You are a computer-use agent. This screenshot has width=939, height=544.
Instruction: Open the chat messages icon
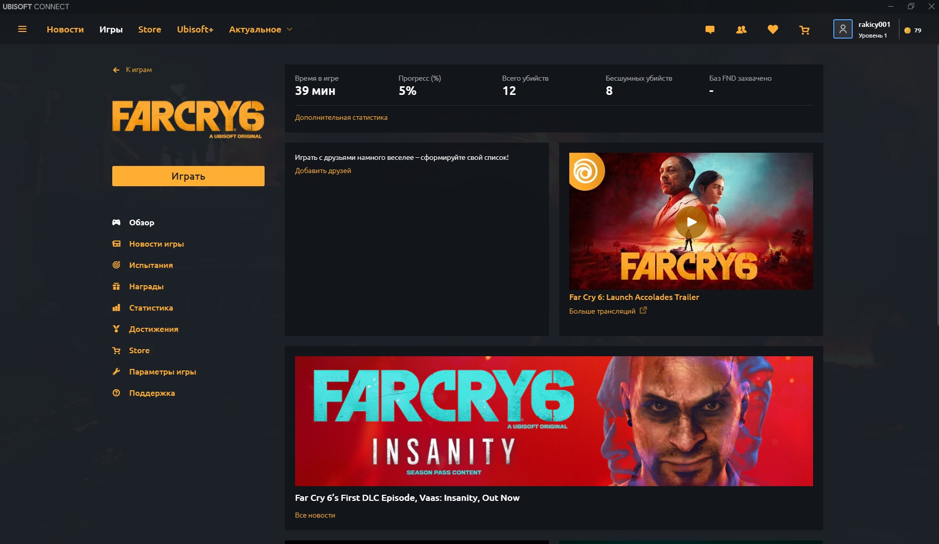coord(710,30)
